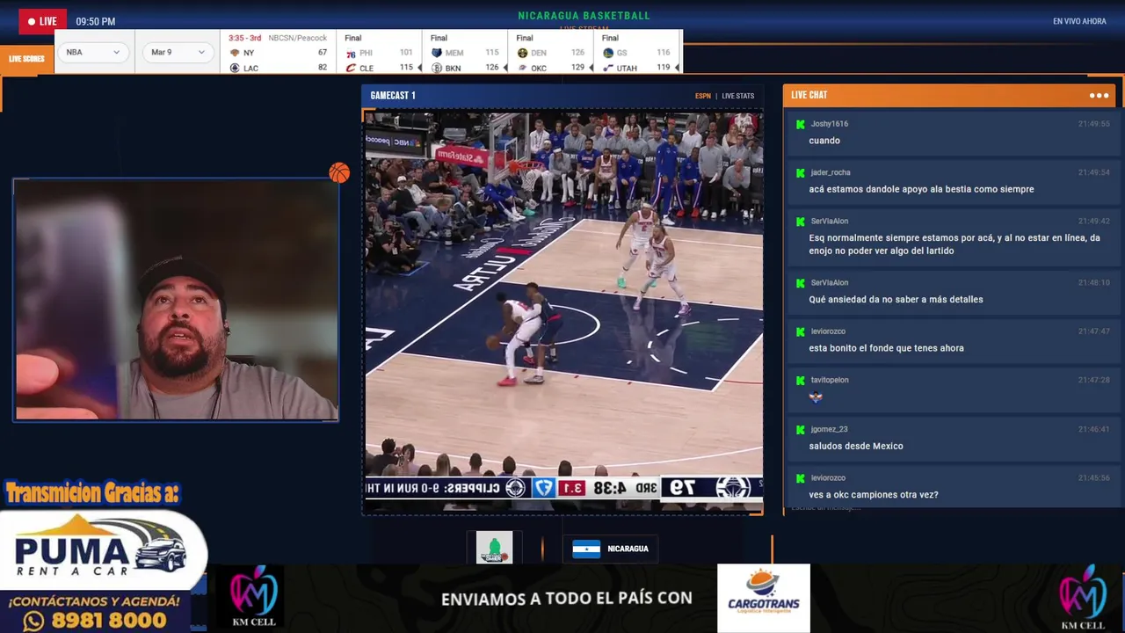This screenshot has height=633, width=1125.
Task: Click the Kick icon beside Joshy1616
Action: [x=800, y=124]
